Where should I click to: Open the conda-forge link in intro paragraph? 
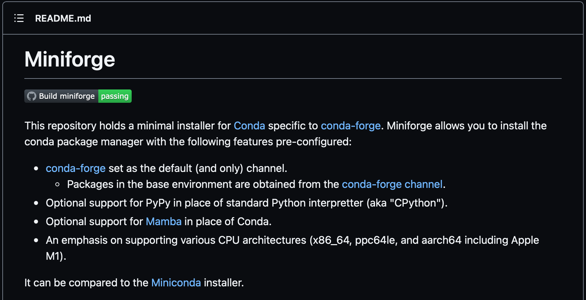(x=350, y=126)
